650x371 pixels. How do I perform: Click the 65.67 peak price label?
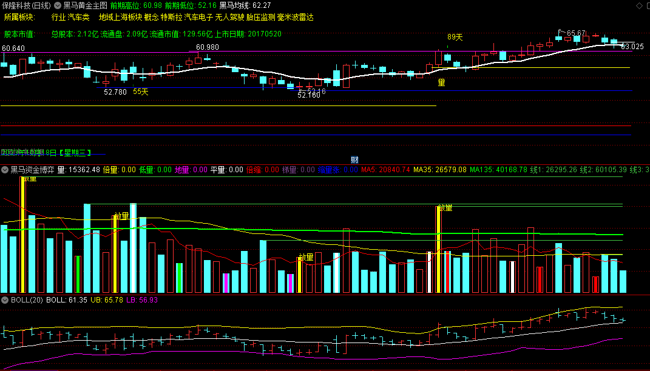click(x=576, y=33)
